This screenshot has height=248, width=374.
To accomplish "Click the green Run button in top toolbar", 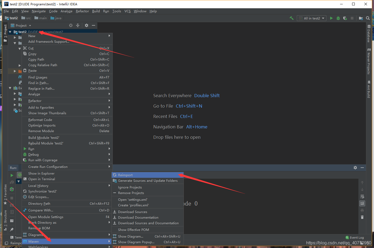I will (331, 18).
